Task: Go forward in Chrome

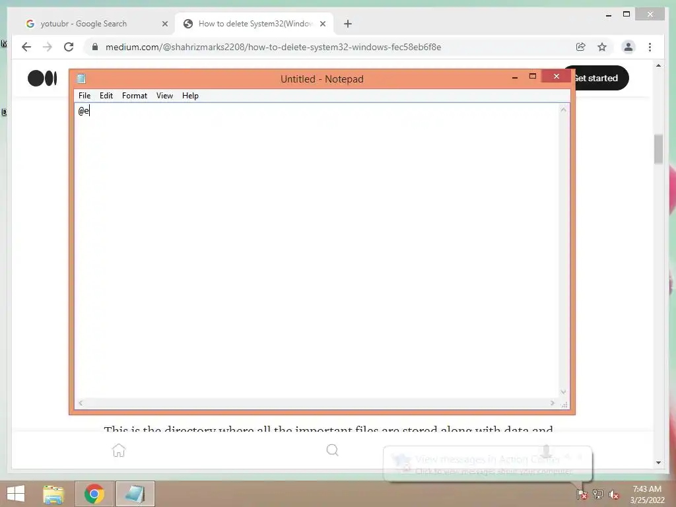Action: click(48, 47)
